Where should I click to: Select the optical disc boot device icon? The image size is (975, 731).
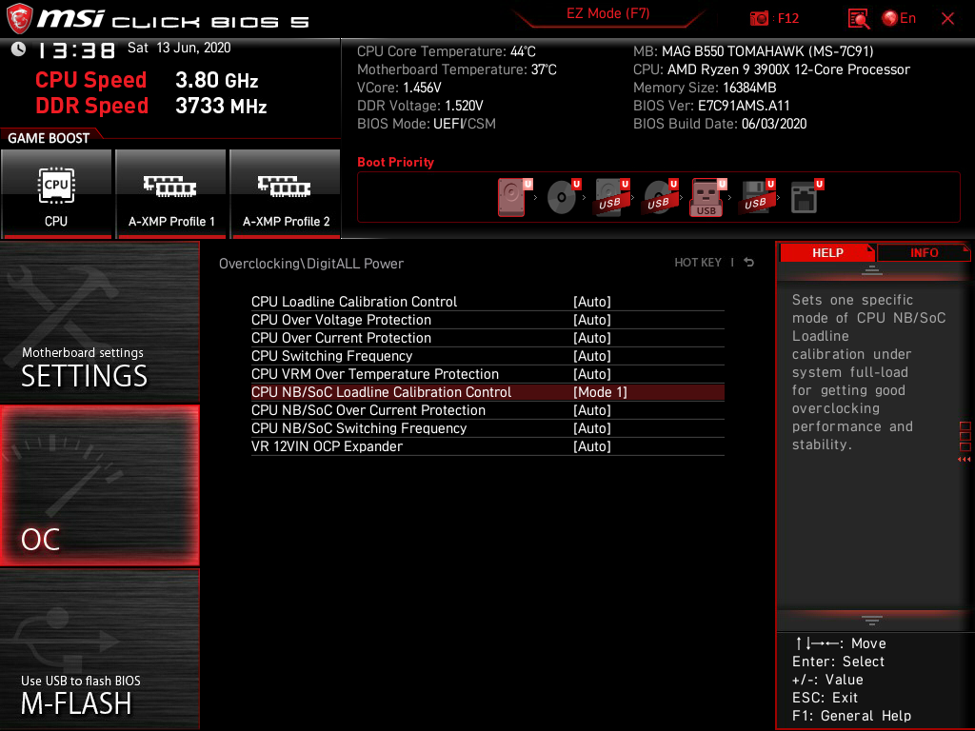point(562,197)
